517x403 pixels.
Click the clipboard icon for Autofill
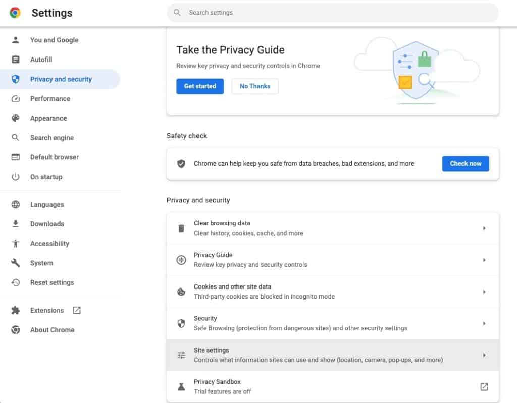click(x=16, y=60)
